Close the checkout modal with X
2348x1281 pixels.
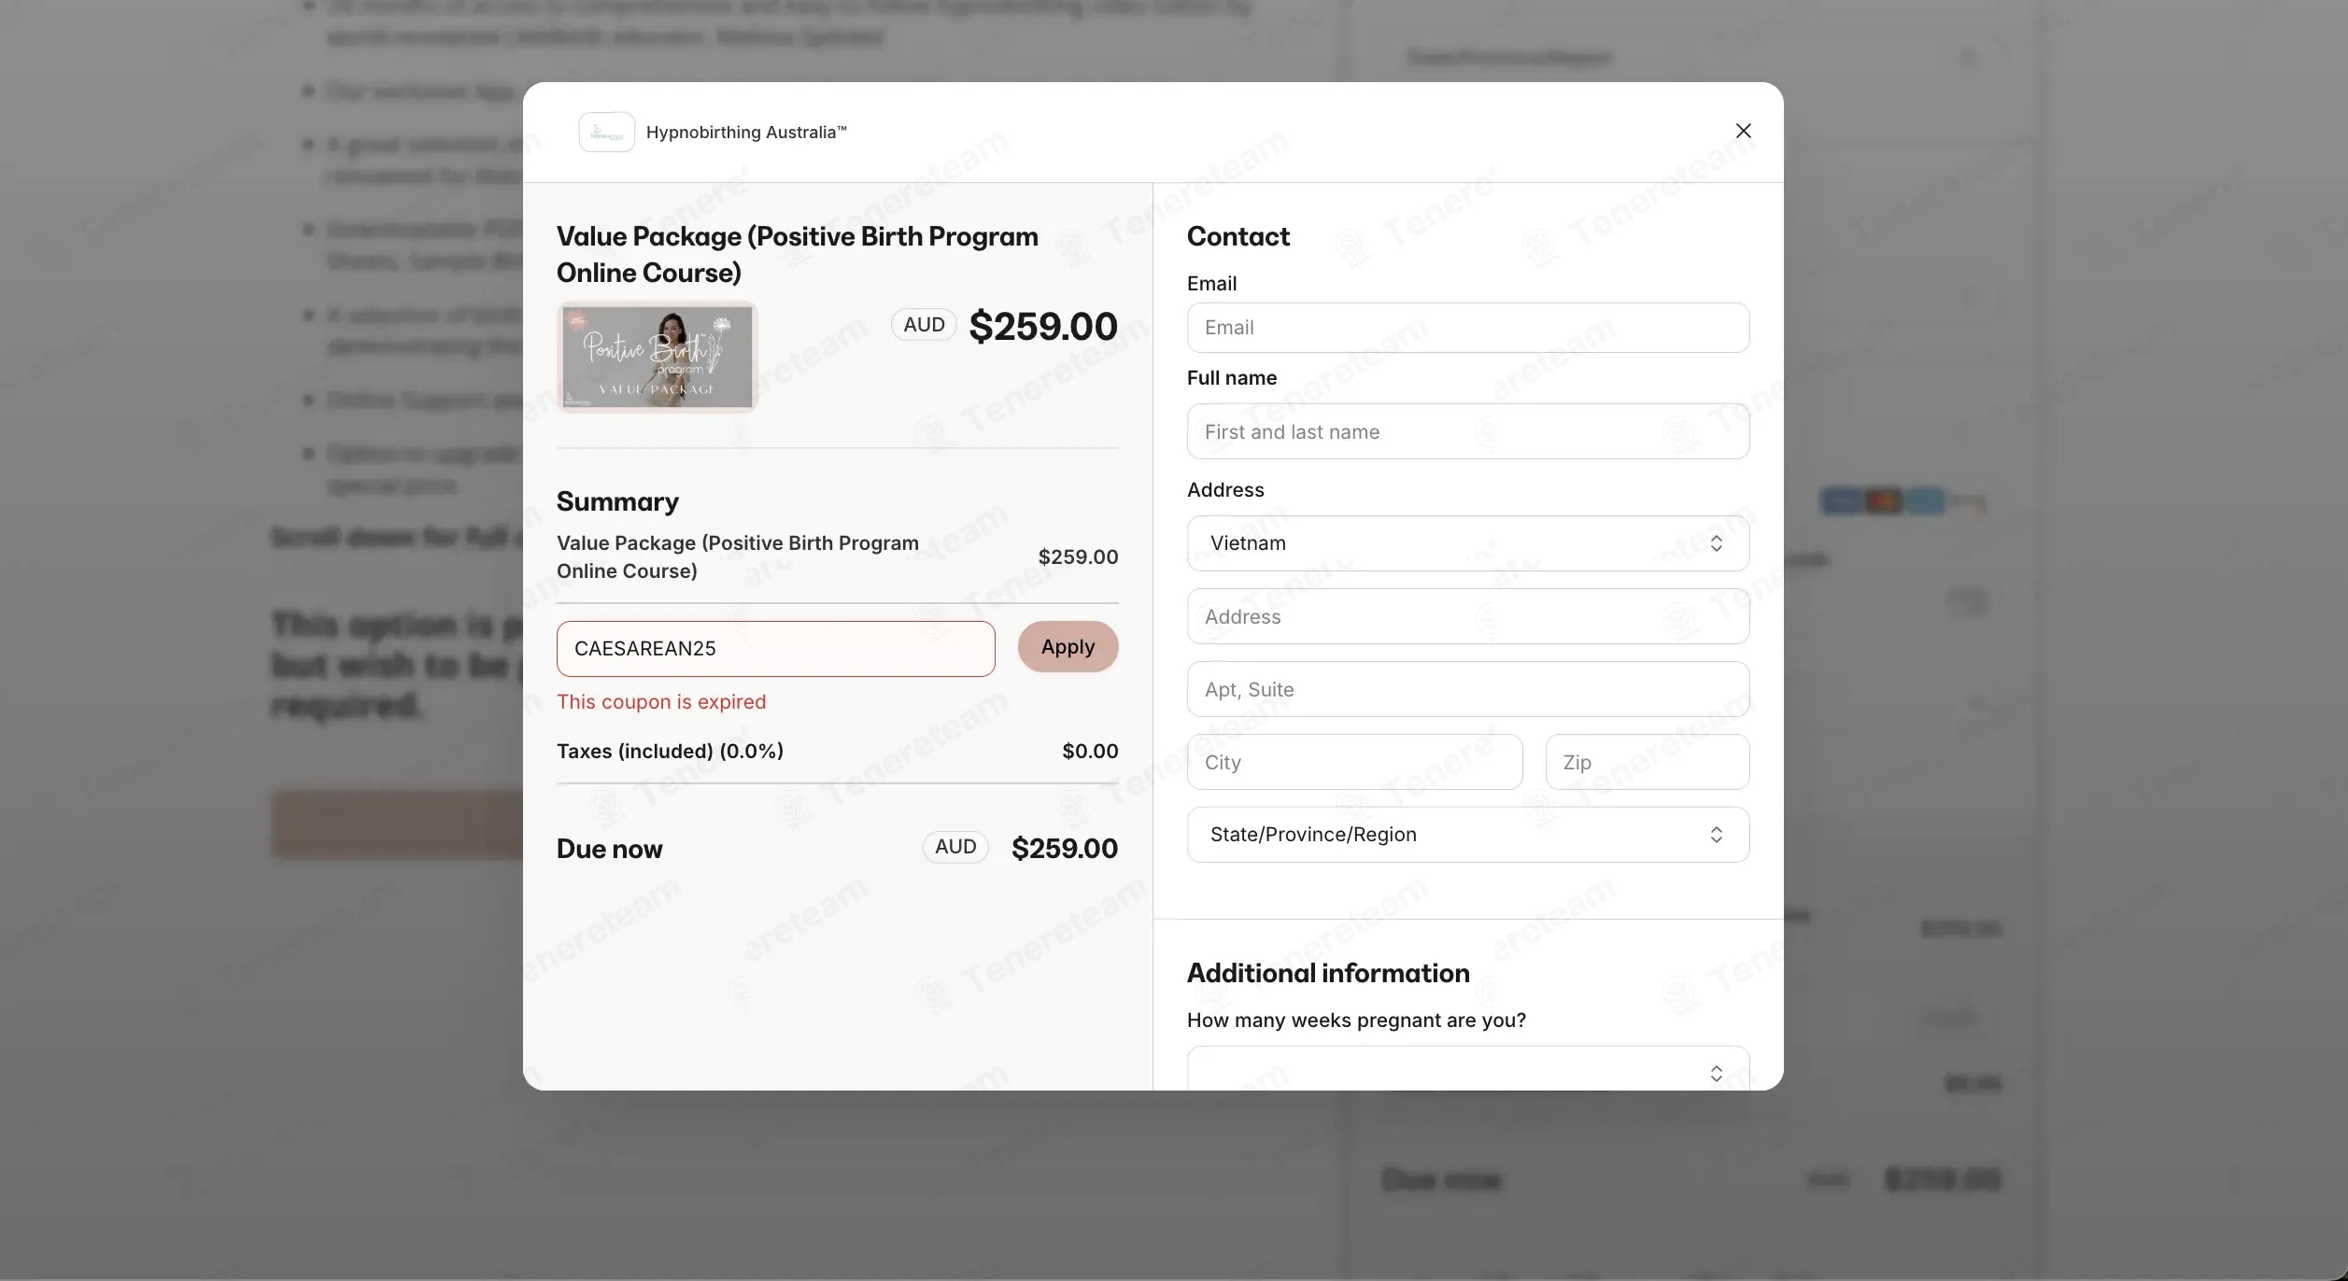[1743, 132]
